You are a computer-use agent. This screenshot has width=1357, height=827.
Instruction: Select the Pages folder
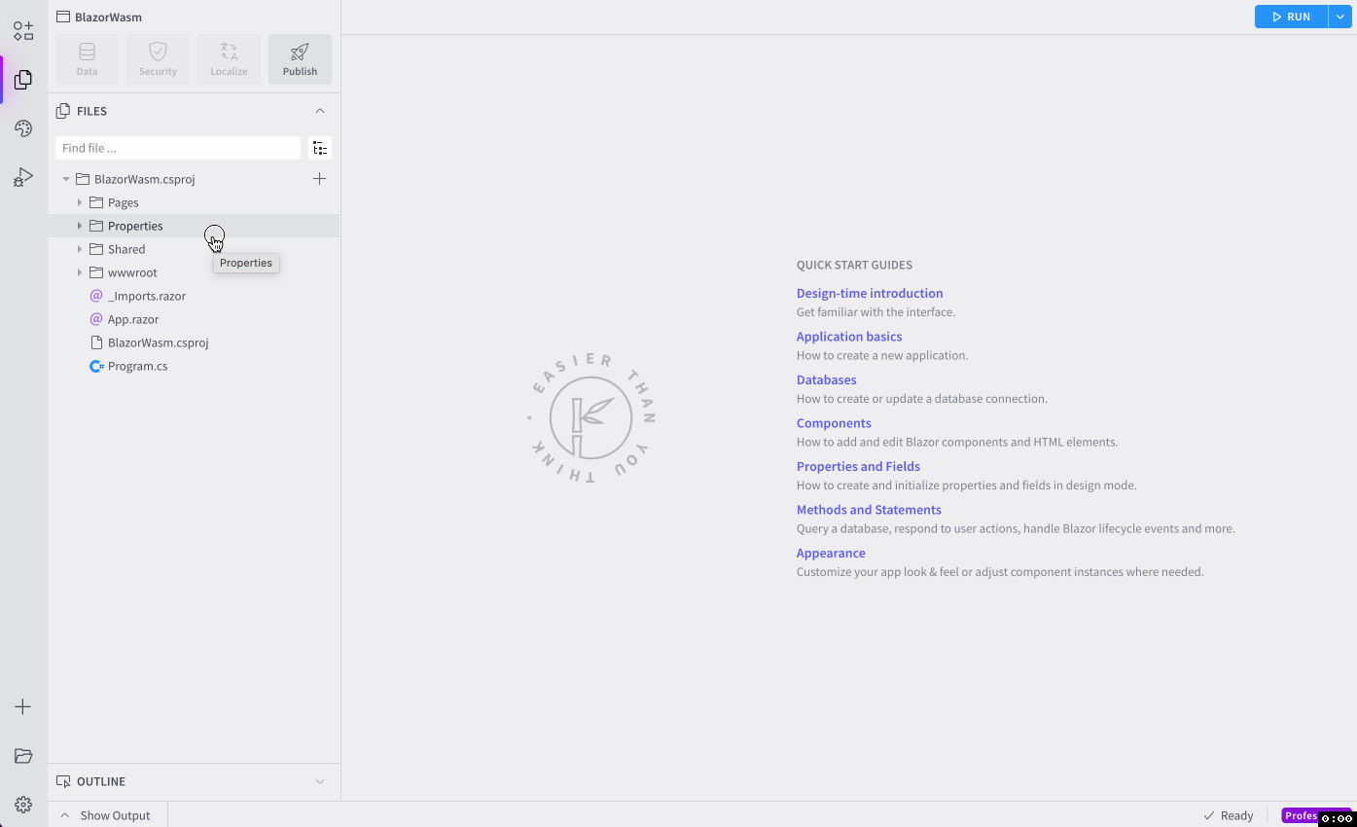pyautogui.click(x=124, y=202)
